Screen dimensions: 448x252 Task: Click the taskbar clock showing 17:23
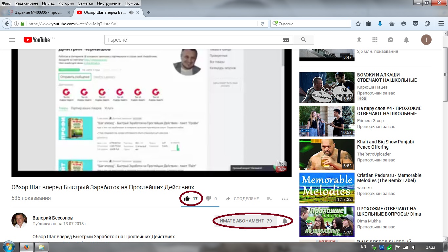pyautogui.click(x=430, y=247)
